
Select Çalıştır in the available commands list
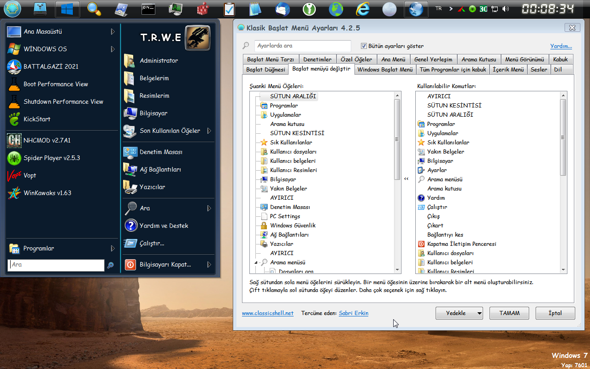click(x=437, y=207)
